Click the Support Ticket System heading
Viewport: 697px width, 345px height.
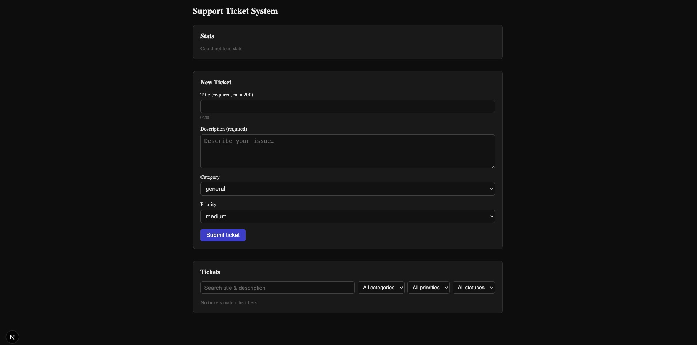pyautogui.click(x=235, y=11)
